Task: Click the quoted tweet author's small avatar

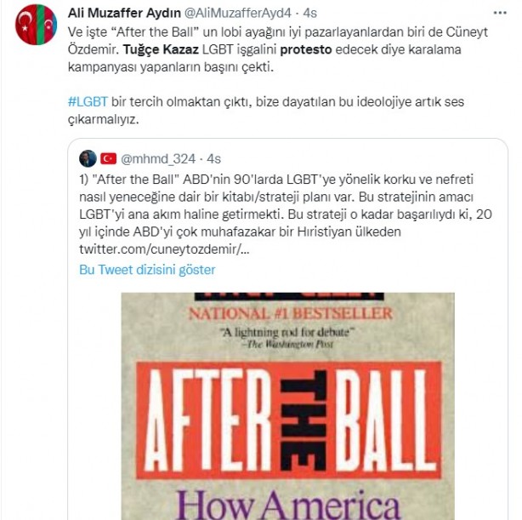Action: coord(88,158)
